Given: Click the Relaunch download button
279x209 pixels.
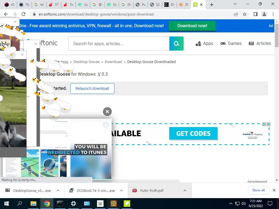Looking at the screenshot, I should click(92, 88).
